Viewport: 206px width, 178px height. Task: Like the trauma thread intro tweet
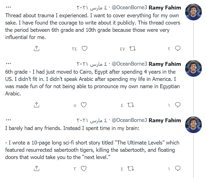(84, 48)
